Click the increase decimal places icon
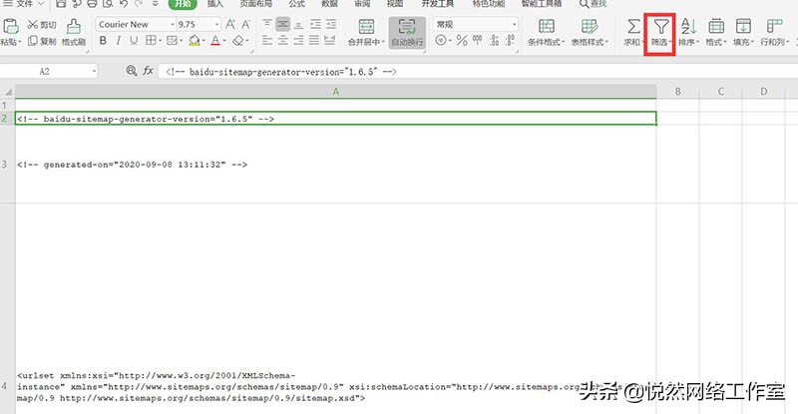 pos(494,40)
